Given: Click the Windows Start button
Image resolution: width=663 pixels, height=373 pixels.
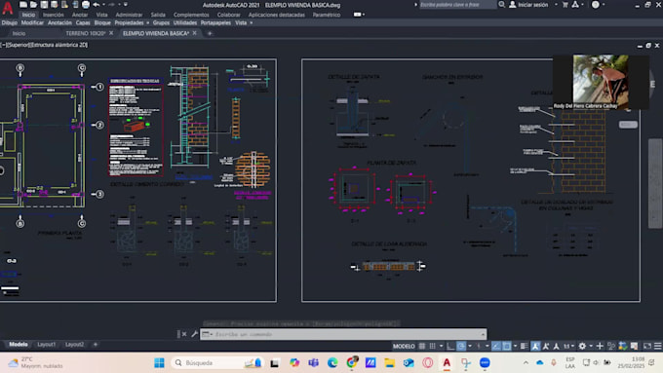Looking at the screenshot, I should tap(159, 363).
